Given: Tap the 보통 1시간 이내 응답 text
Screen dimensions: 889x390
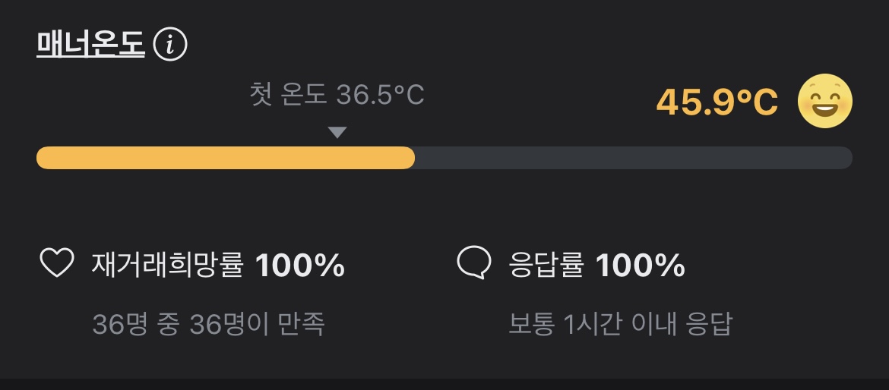Looking at the screenshot, I should click(620, 325).
